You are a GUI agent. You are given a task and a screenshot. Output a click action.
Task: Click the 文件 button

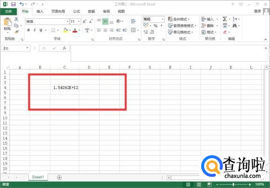8,11
